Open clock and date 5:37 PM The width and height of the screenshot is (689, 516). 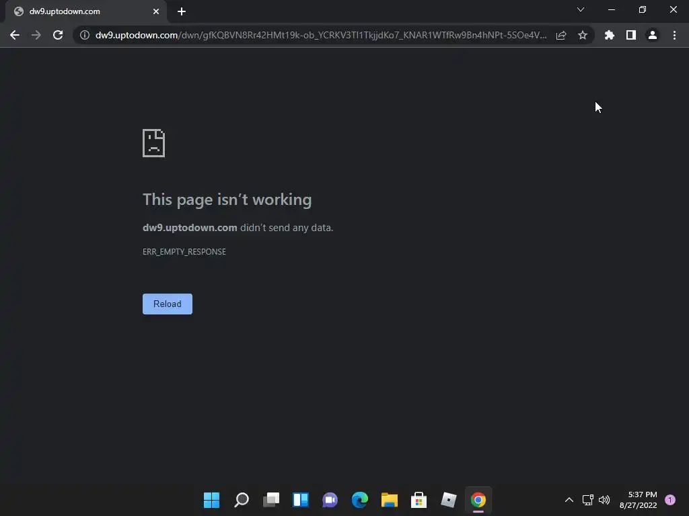(639, 500)
